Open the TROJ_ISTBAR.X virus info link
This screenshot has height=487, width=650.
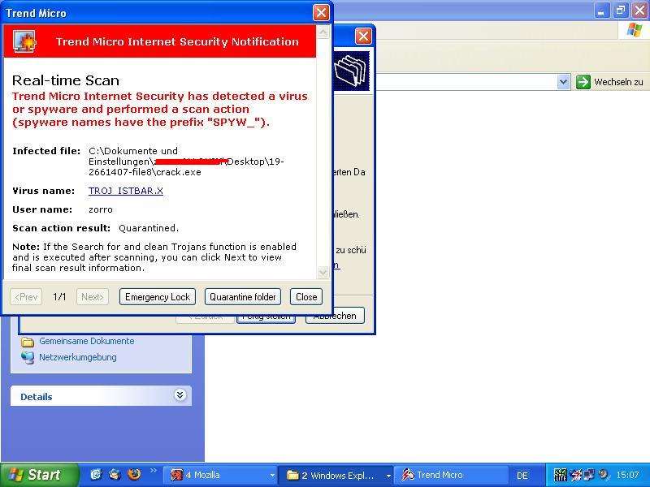(x=126, y=191)
